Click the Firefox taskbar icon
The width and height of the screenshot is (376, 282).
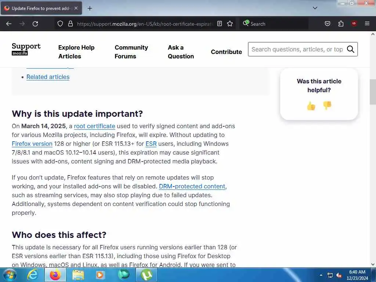[55, 275]
